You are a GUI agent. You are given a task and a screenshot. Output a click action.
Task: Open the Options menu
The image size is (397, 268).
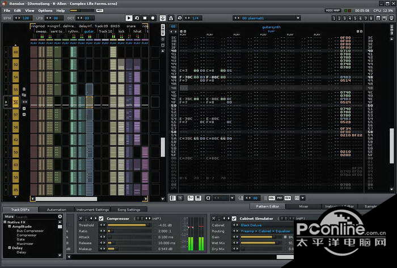tap(45, 10)
